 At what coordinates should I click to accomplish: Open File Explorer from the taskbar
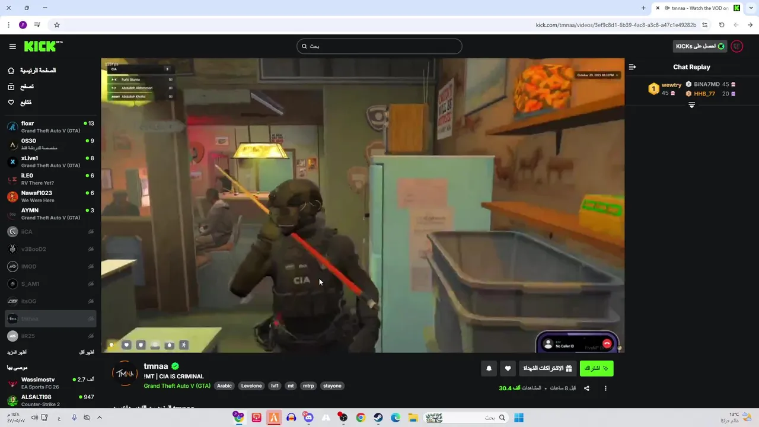(x=413, y=418)
